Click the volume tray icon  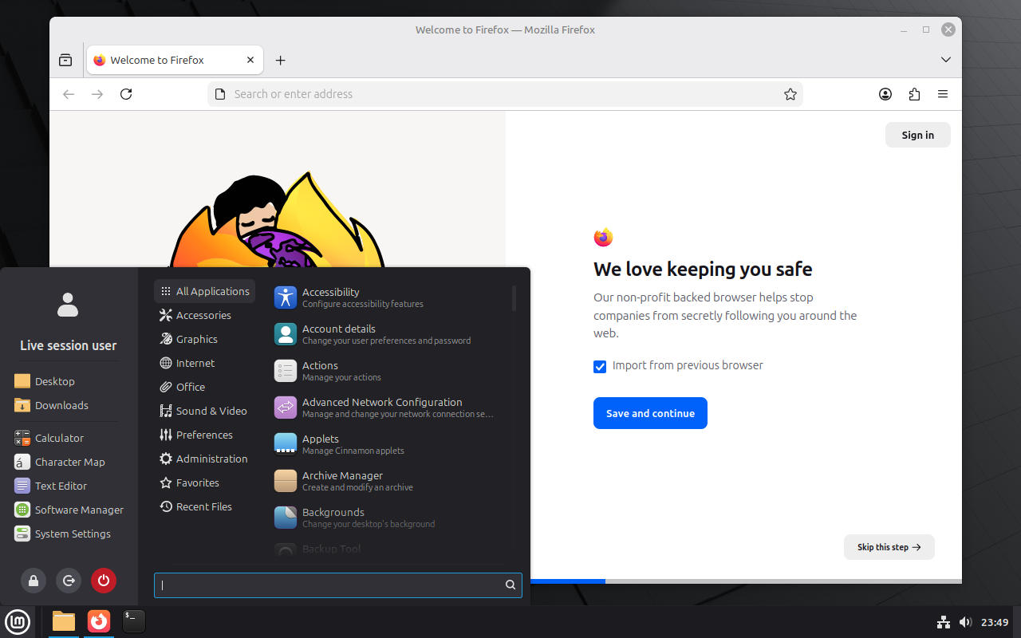point(965,622)
